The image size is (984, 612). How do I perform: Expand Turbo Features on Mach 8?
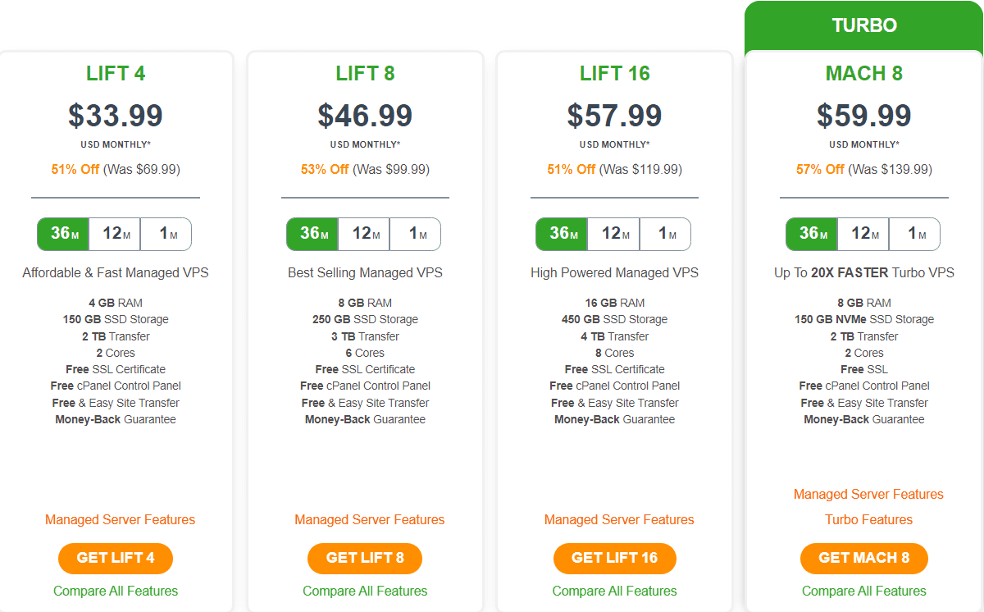[x=868, y=519]
